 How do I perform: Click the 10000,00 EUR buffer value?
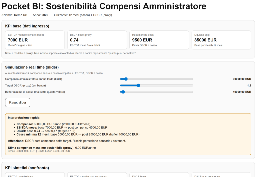pos(242,92)
